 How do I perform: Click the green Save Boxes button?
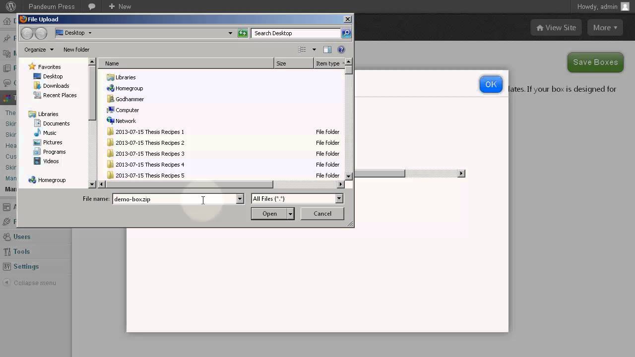595,62
